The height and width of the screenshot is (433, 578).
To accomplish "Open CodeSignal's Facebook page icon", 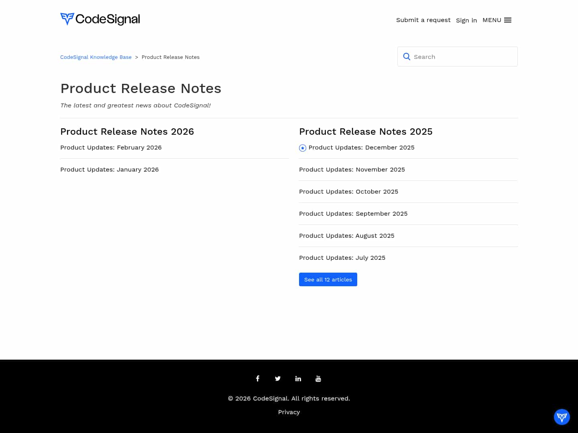I will (258, 378).
